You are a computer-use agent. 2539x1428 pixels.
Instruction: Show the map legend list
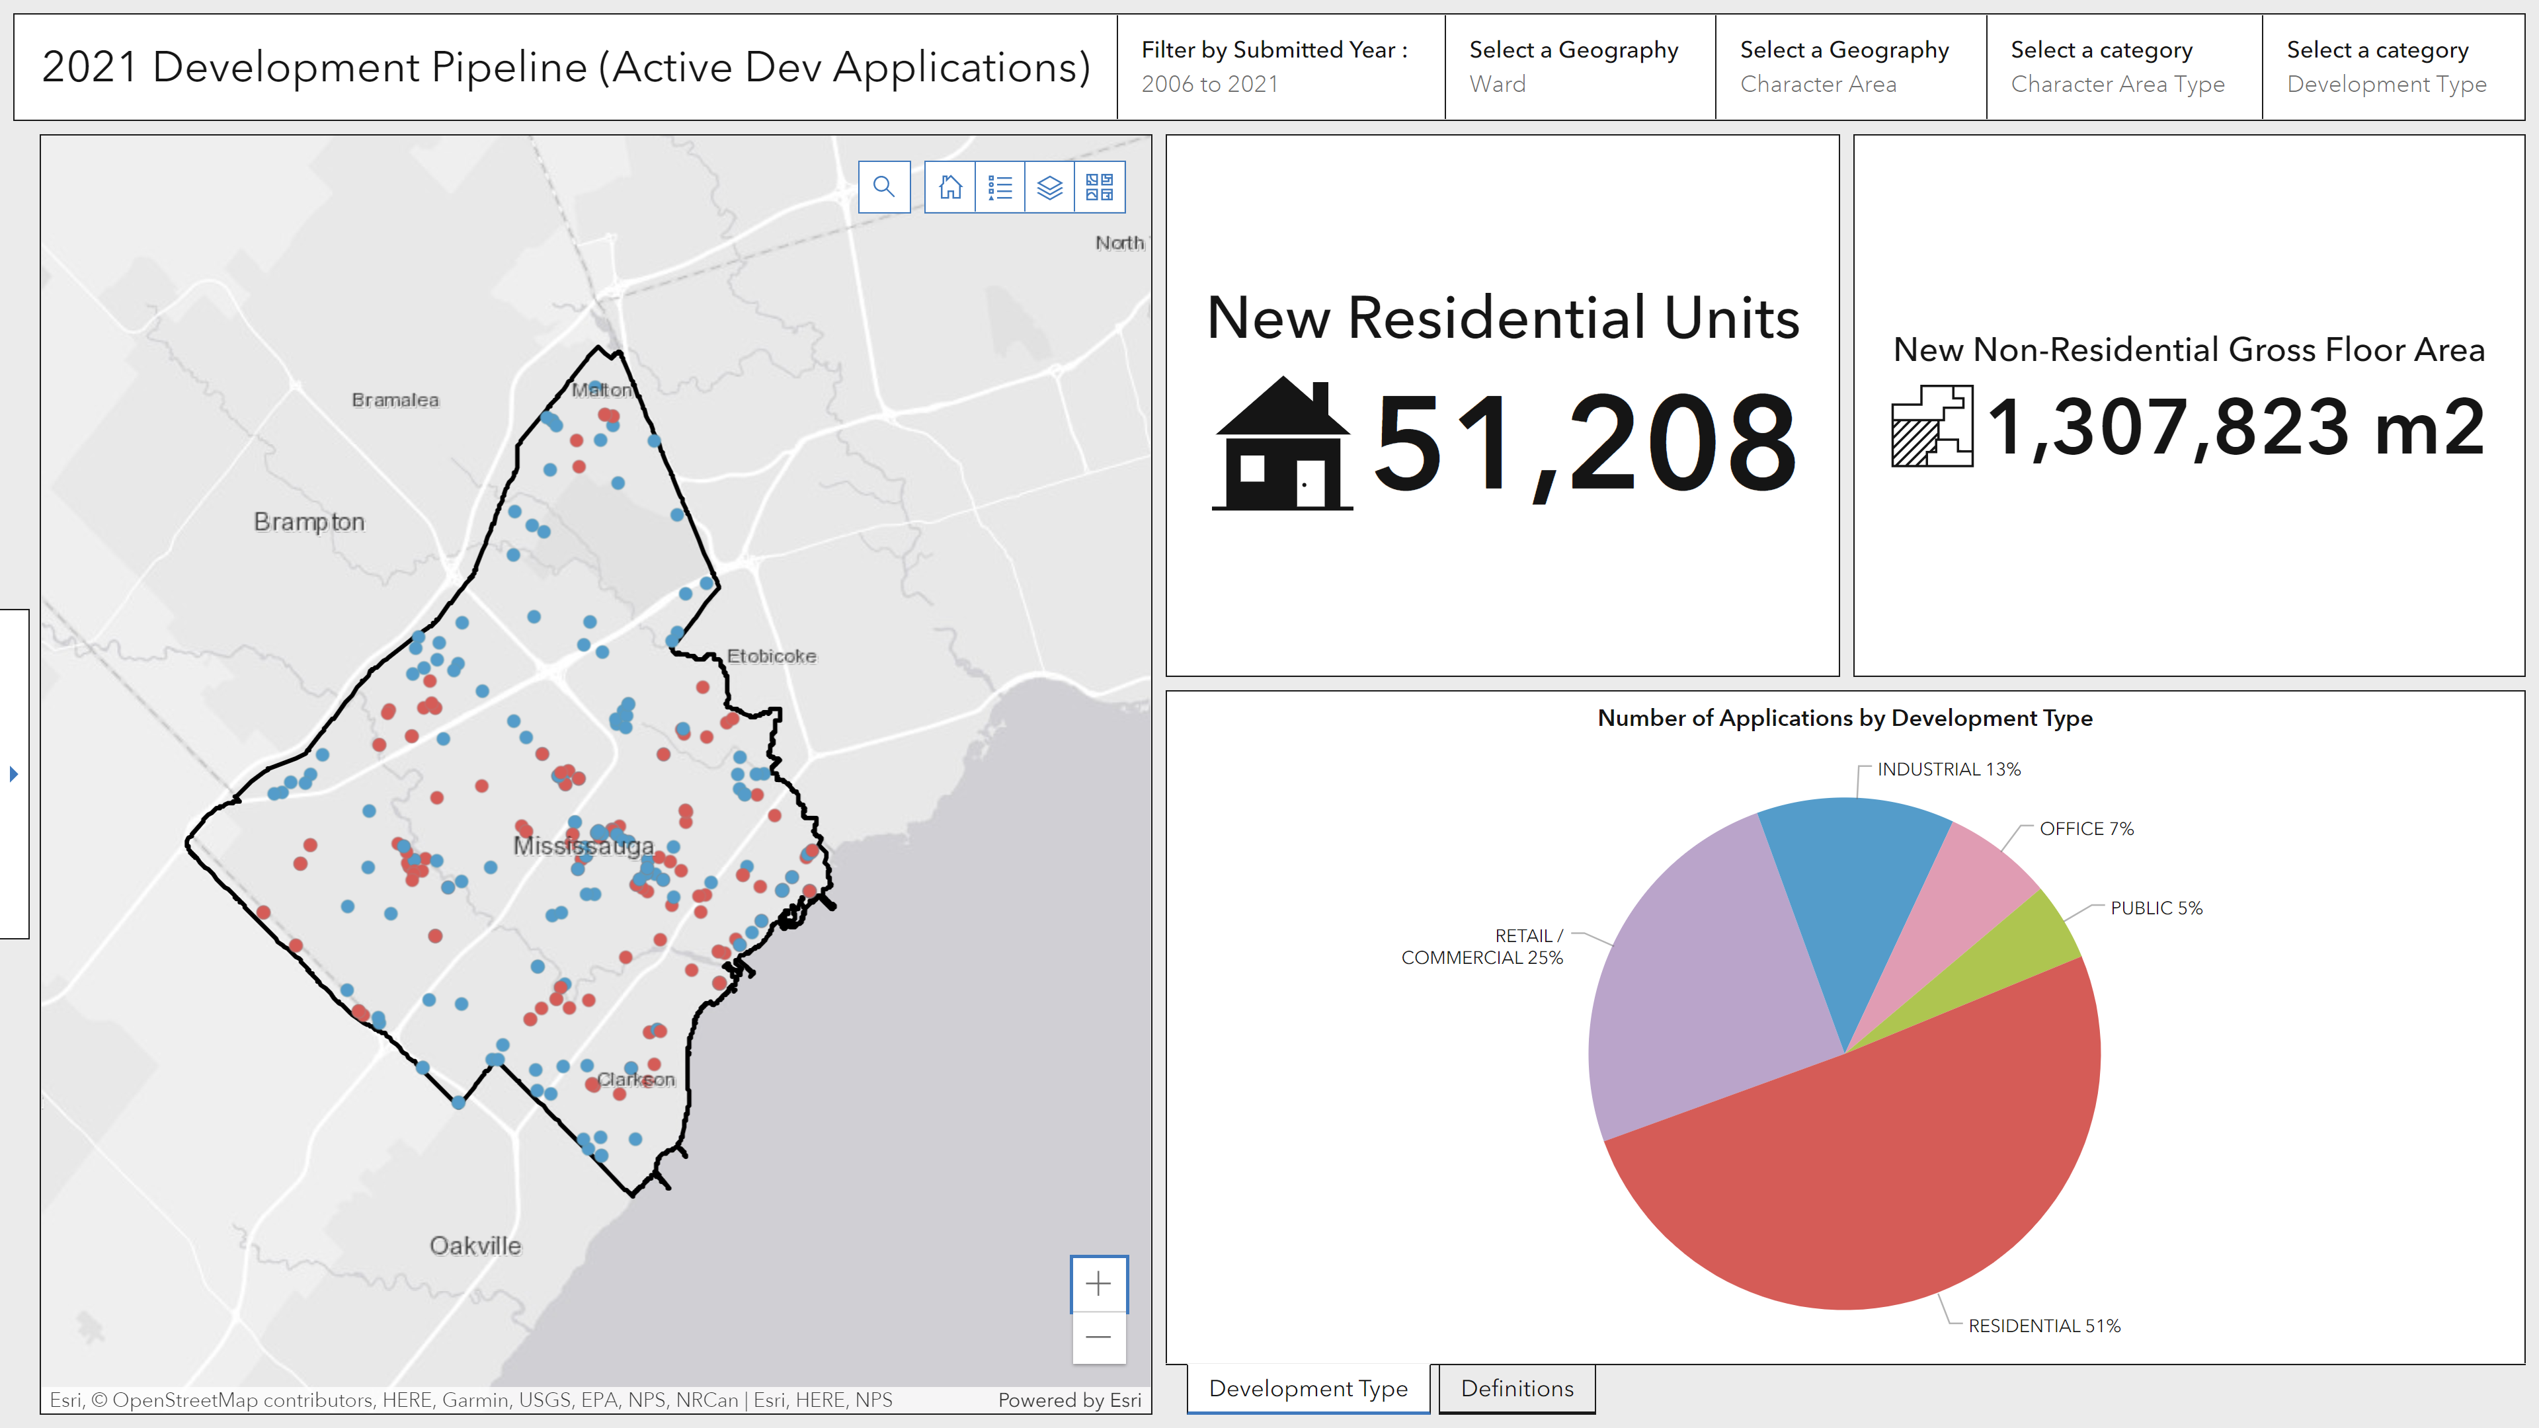click(1000, 187)
